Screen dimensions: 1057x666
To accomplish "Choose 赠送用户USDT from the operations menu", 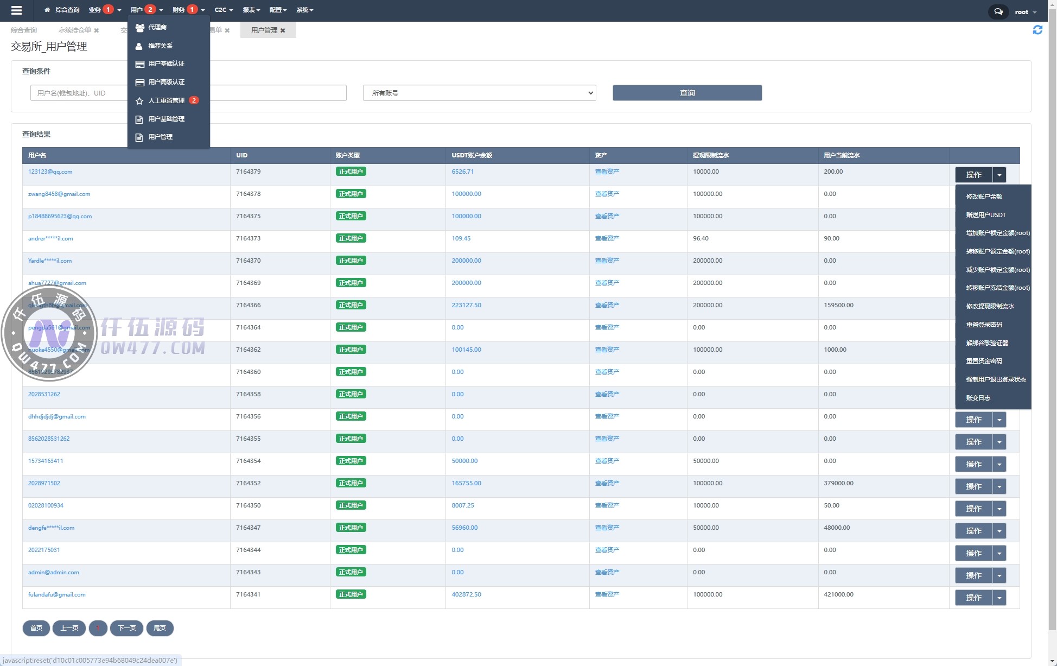I will 985,215.
